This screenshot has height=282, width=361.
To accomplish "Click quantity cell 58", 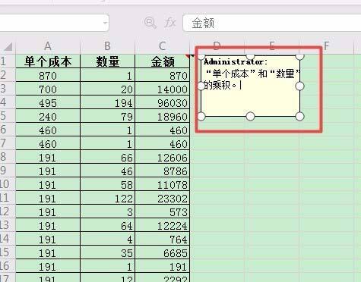I will pos(108,184).
